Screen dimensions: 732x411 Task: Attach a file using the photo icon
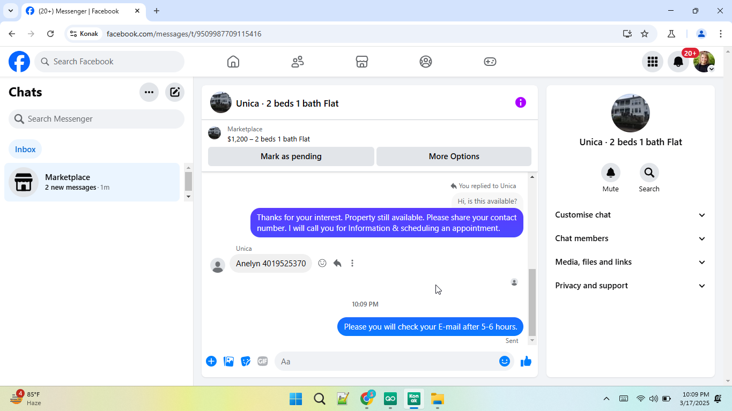(x=229, y=361)
